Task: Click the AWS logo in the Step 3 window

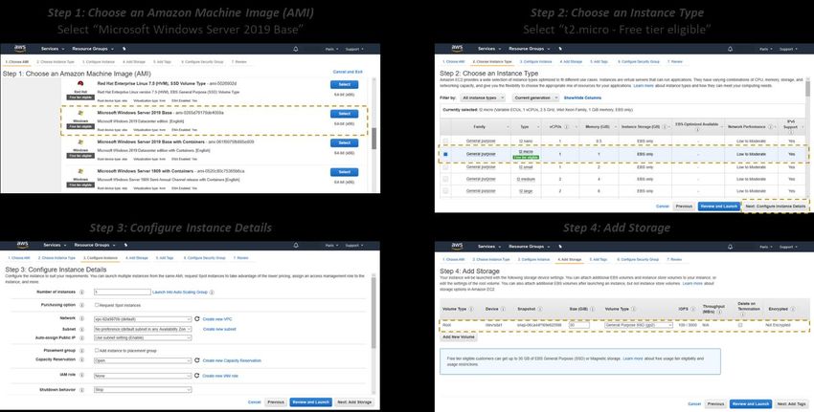Action: [22, 245]
